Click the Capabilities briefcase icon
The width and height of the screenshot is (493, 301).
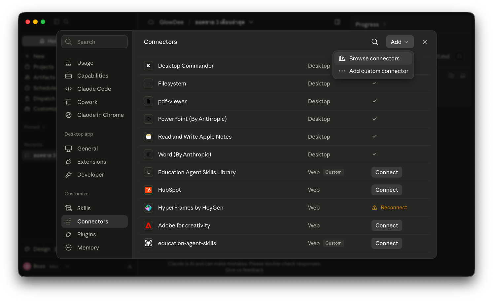coord(69,76)
